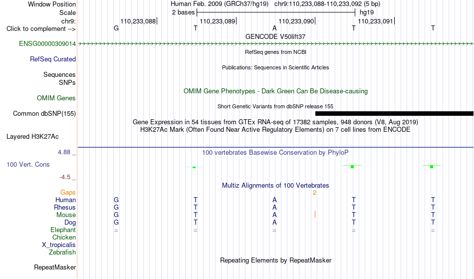Click the GTEx Gene Expression track title

[x=275, y=122]
